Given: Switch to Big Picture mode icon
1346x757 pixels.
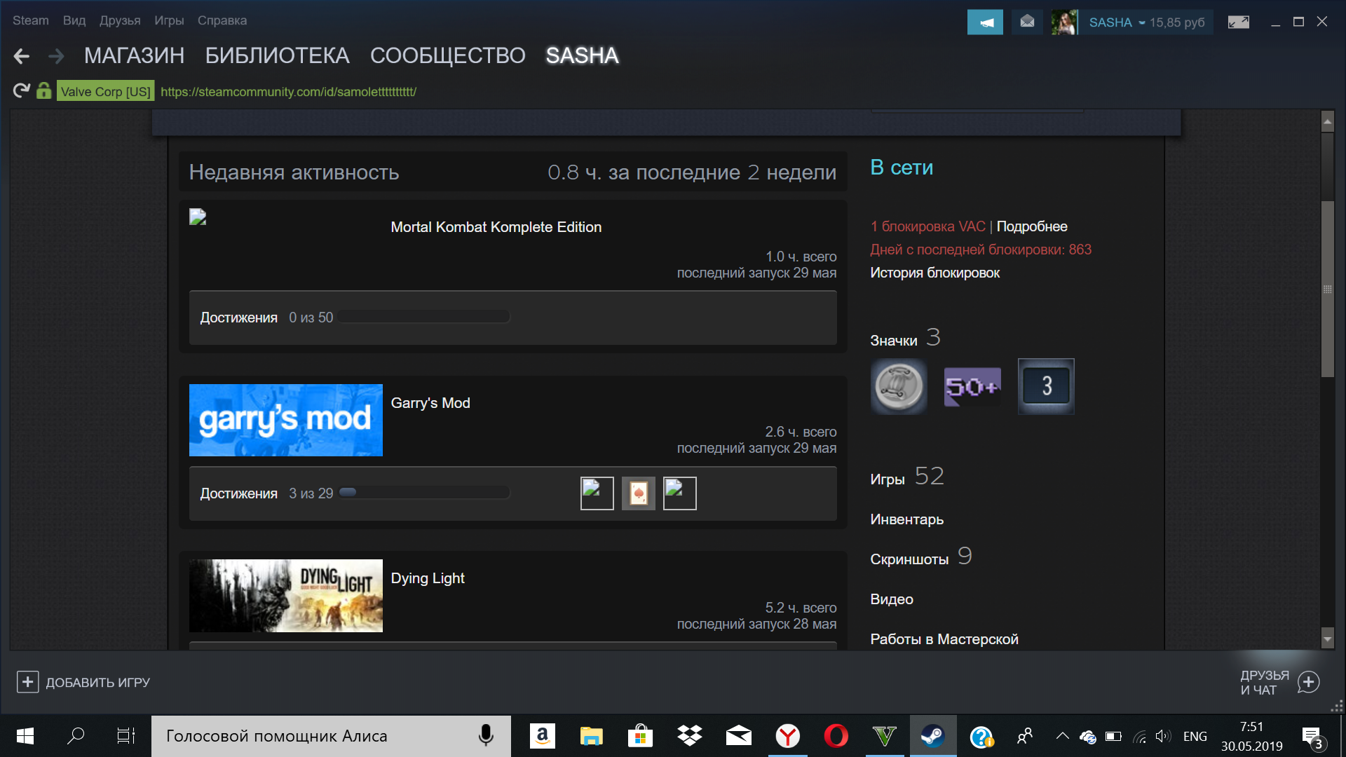Looking at the screenshot, I should (1239, 22).
